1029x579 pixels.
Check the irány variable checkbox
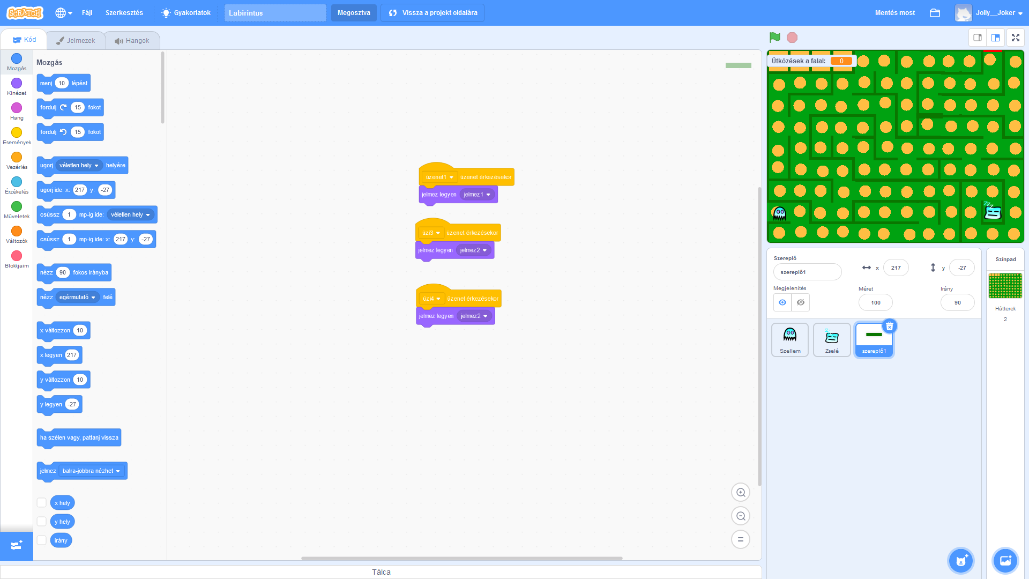[42, 540]
